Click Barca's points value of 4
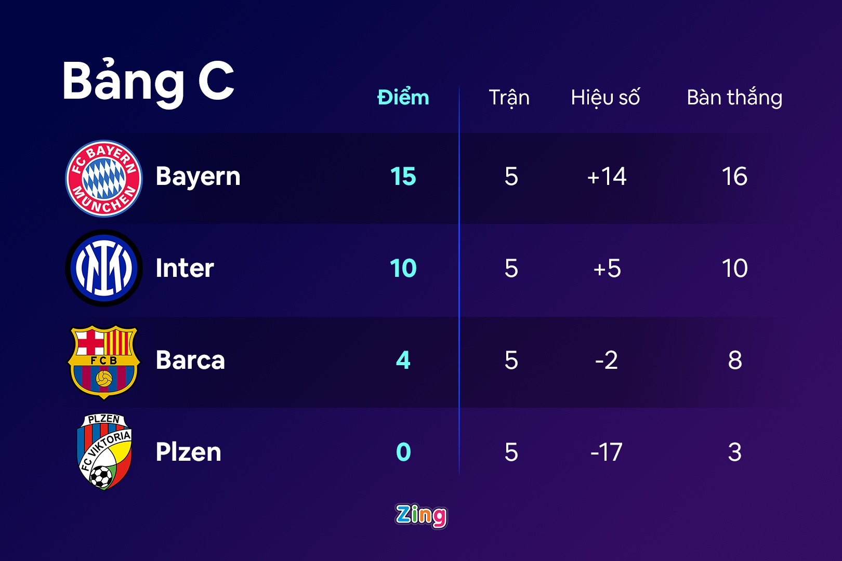Screen dimensions: 842x561 point(403,360)
